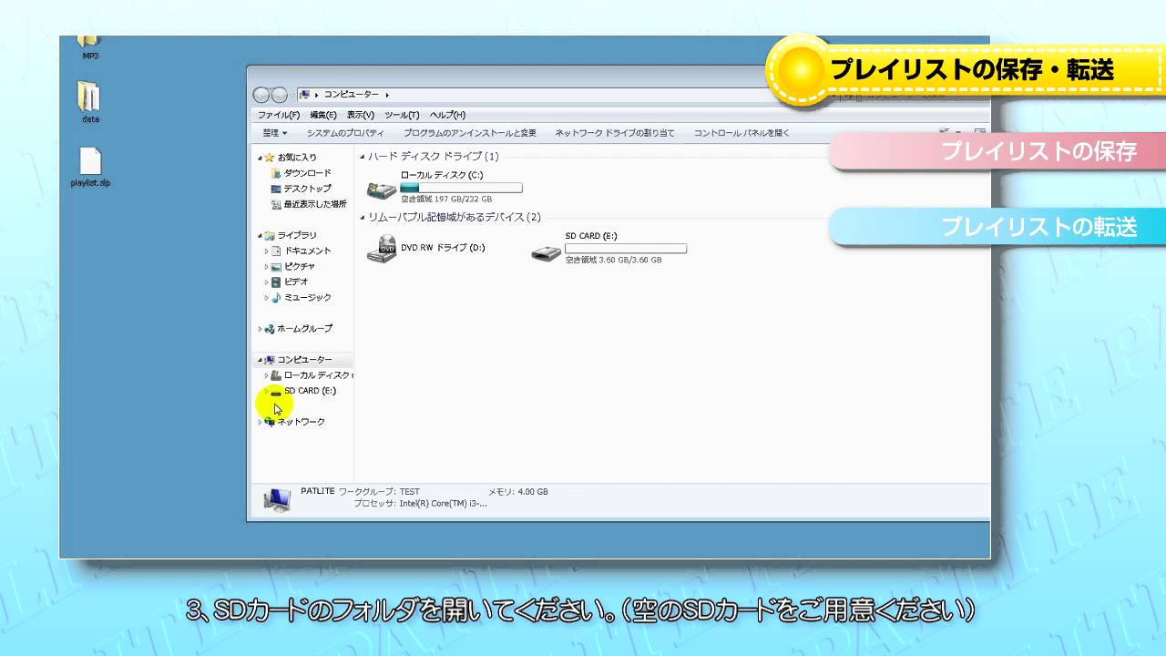
Task: Click the ライブラリ icon in navigation pane
Action: pos(270,235)
